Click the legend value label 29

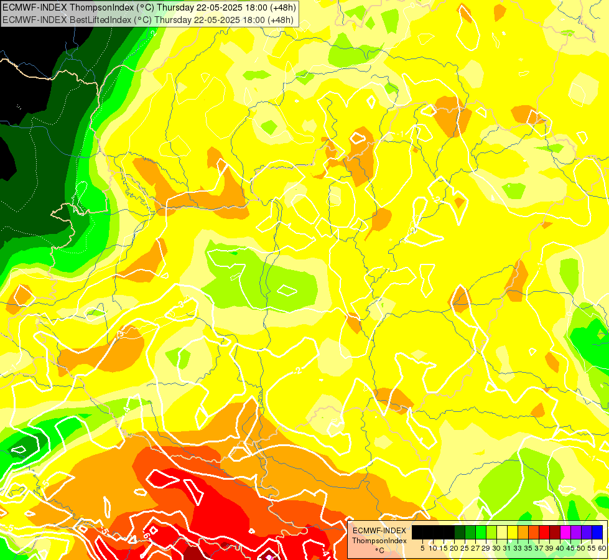[x=486, y=548]
